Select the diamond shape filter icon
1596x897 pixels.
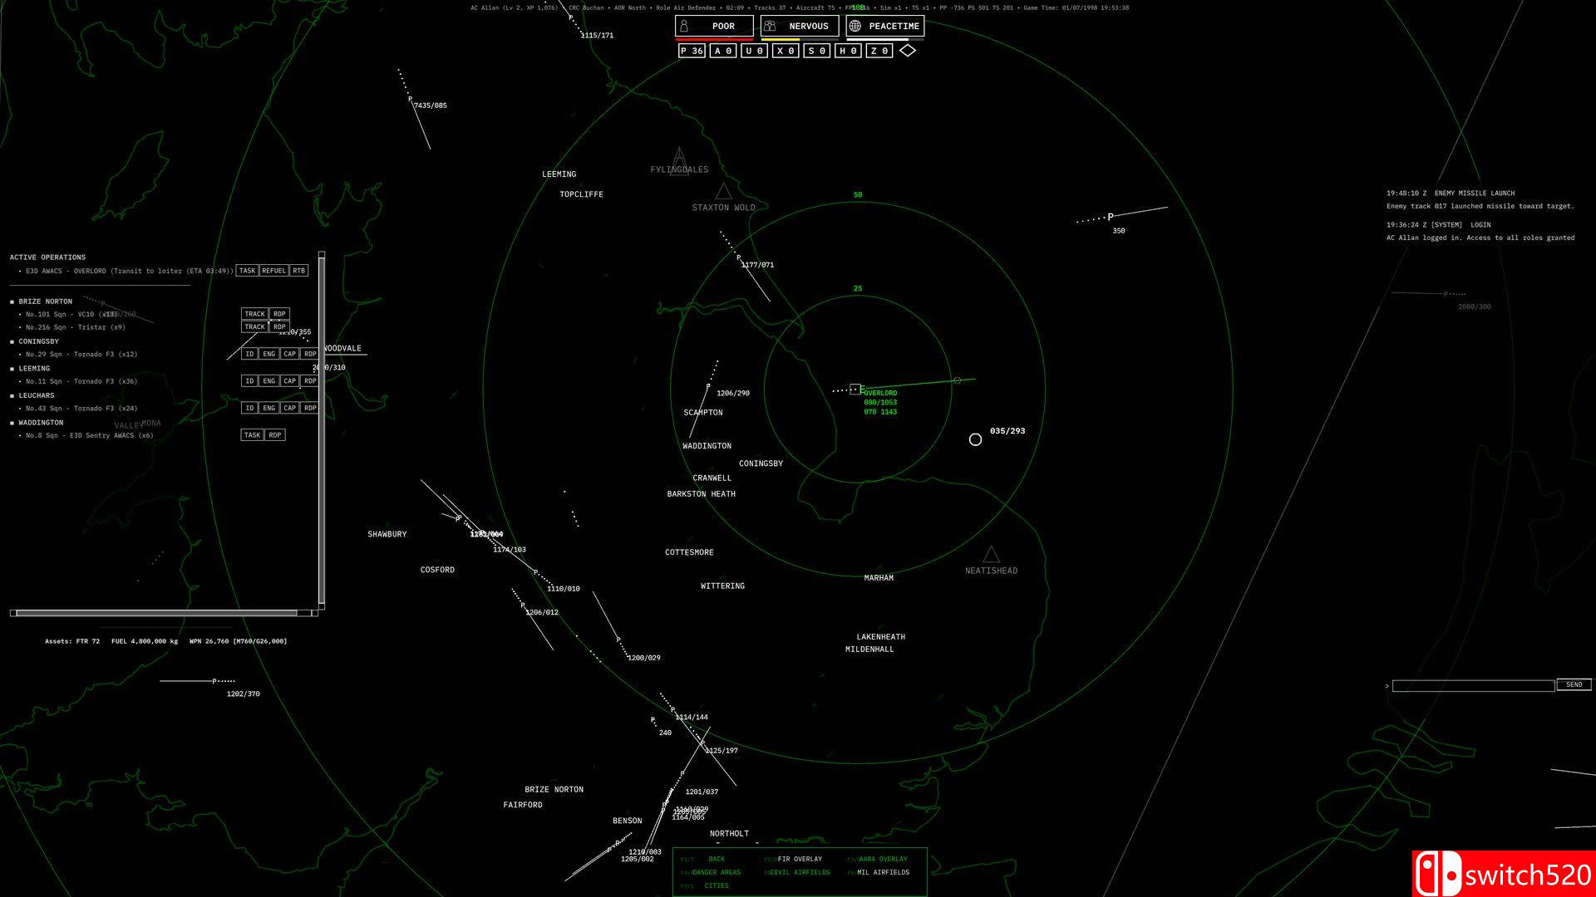908,51
